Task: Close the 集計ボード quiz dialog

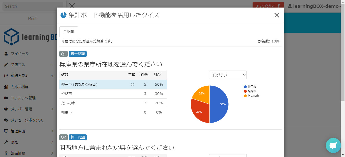Action: (x=277, y=15)
